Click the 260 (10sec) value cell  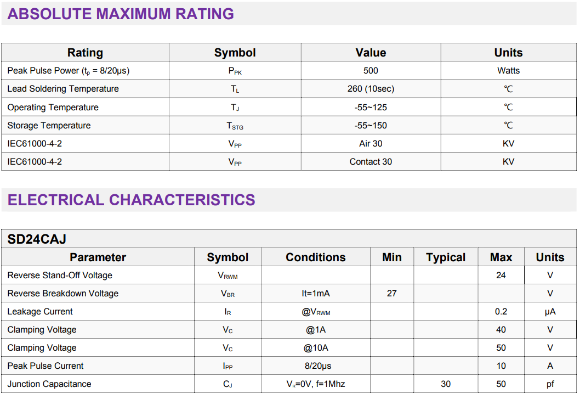[371, 89]
